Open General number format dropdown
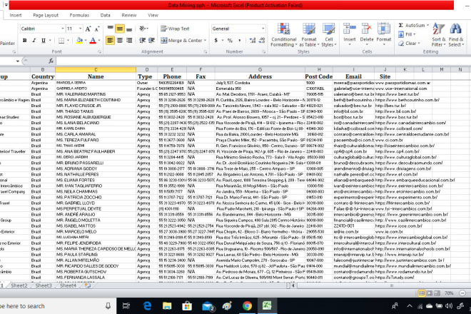Screen dimensions: 471x314 [x=263, y=29]
